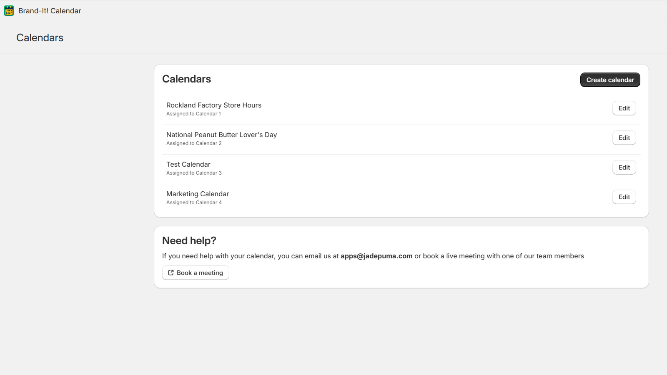Click the Brand-It! Calendar app icon
Image resolution: width=667 pixels, height=375 pixels.
tap(9, 11)
